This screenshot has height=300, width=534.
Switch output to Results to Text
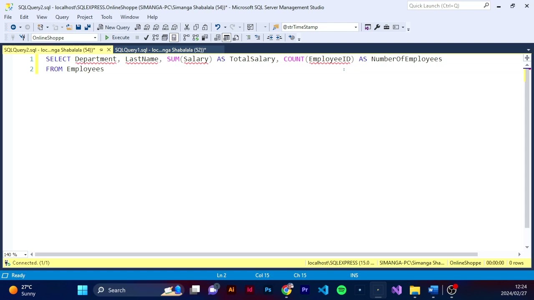click(217, 37)
